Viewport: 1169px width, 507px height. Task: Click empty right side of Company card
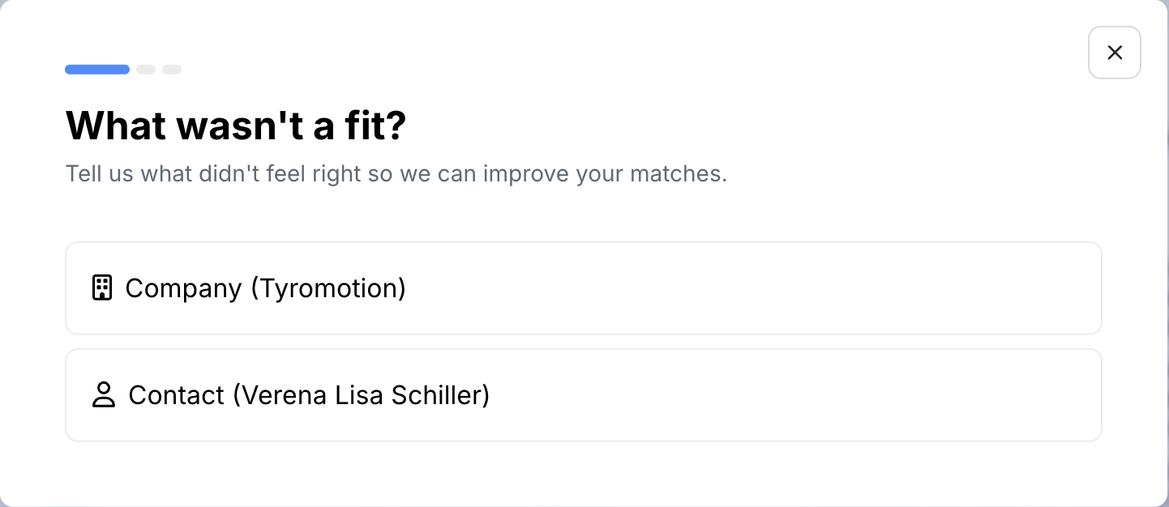pos(892,288)
